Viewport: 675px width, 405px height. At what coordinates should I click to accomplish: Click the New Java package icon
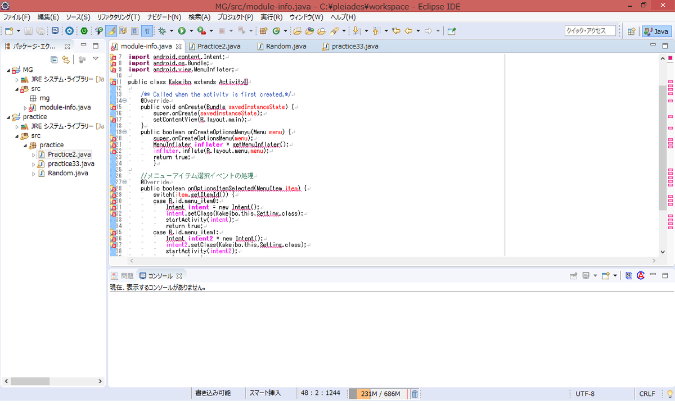[x=263, y=31]
